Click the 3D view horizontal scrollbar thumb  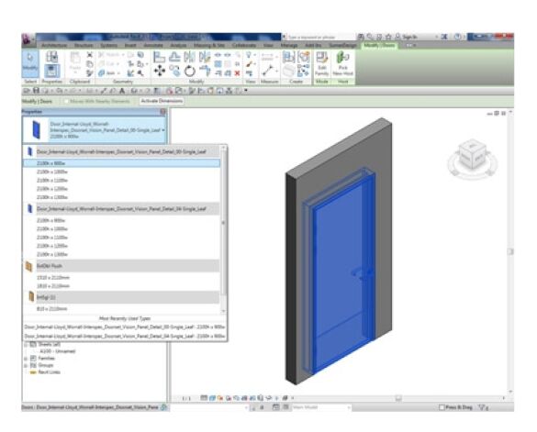click(398, 398)
